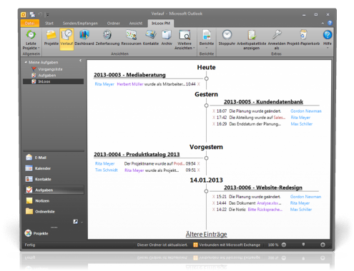Open the Ressourcen view
Image resolution: width=354 pixels, height=271 pixels.
131,38
